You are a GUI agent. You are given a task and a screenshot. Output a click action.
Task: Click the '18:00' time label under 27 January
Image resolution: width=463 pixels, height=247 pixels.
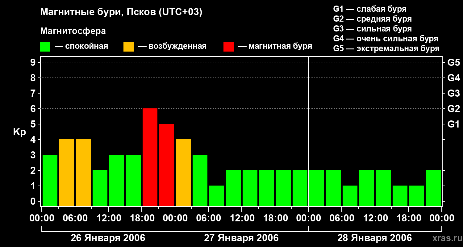pos(275,218)
